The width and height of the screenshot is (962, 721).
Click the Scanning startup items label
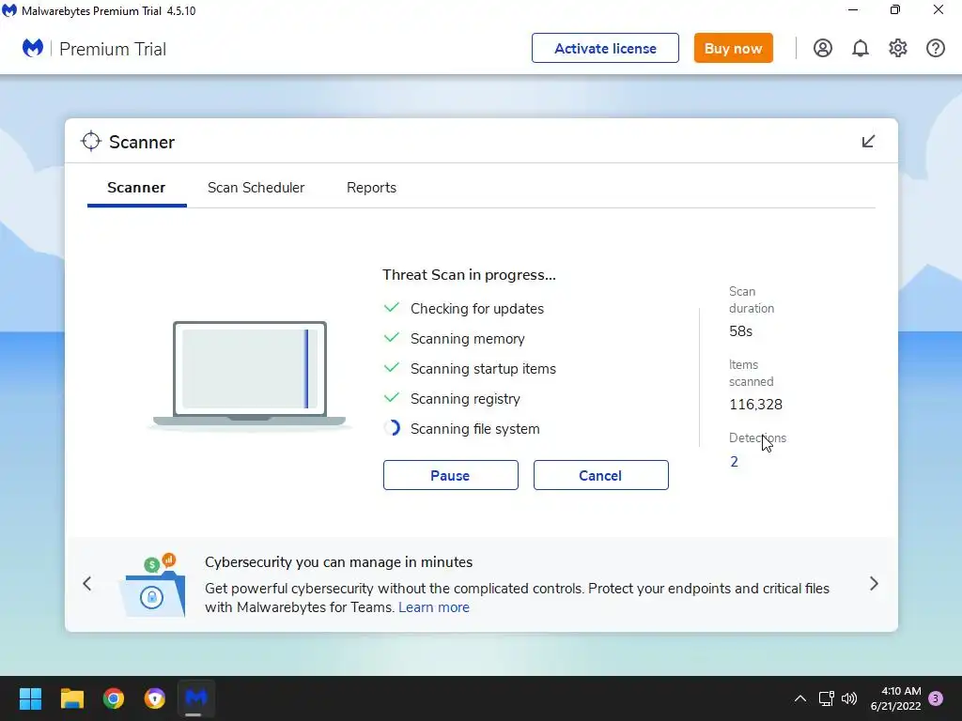483,368
